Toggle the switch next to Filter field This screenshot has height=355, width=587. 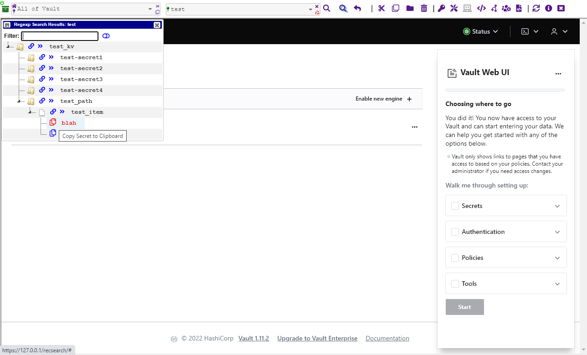(106, 36)
